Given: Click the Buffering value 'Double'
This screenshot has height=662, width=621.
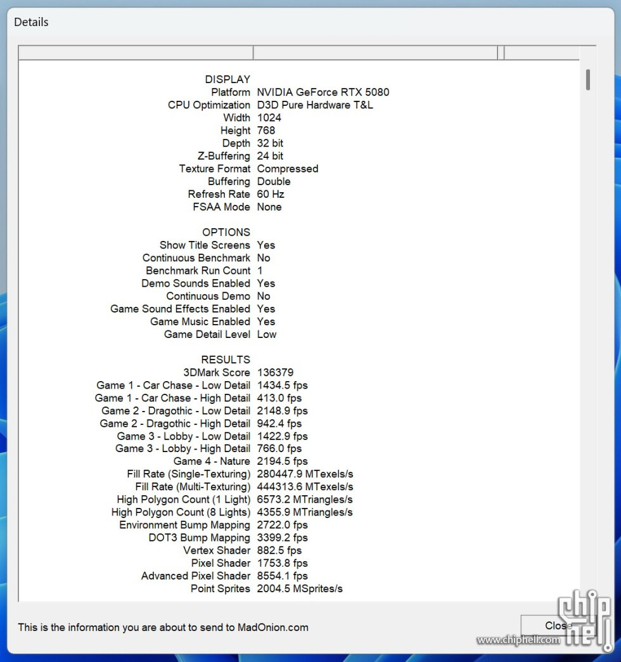Looking at the screenshot, I should 274,181.
